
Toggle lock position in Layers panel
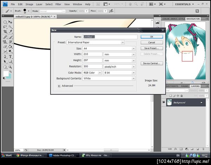(x=178, y=96)
